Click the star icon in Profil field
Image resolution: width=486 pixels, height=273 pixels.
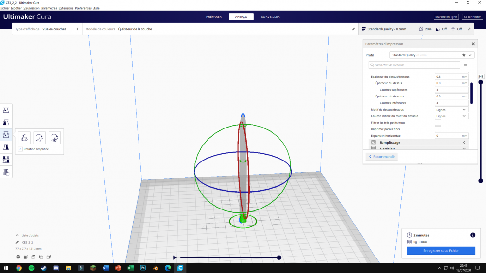coord(464,55)
